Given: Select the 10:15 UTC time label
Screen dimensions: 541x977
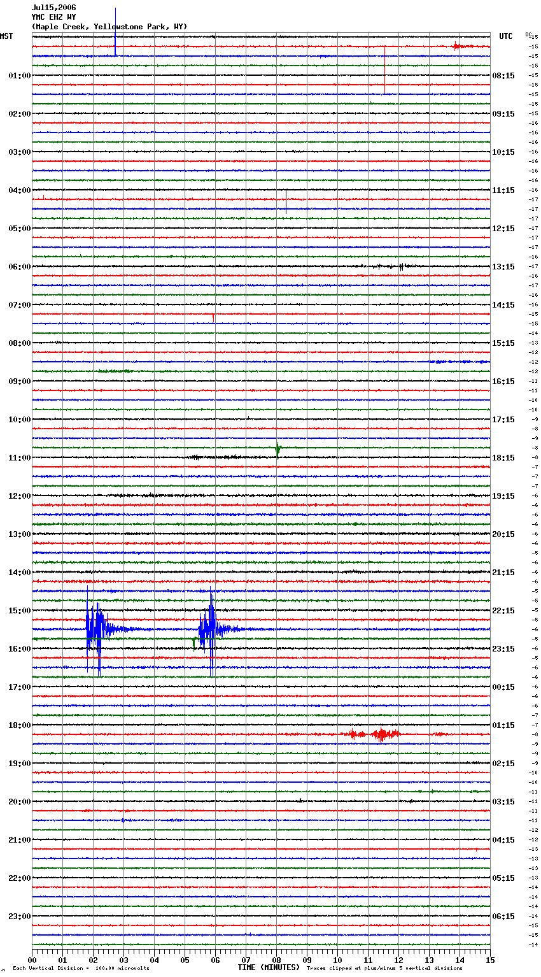Looking at the screenshot, I should click(x=503, y=152).
